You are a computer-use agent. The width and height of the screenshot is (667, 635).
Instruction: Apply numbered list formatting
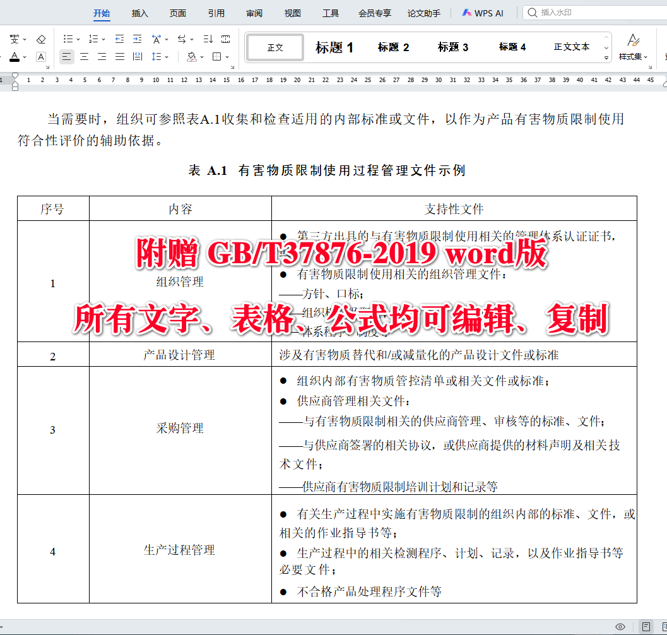[93, 39]
